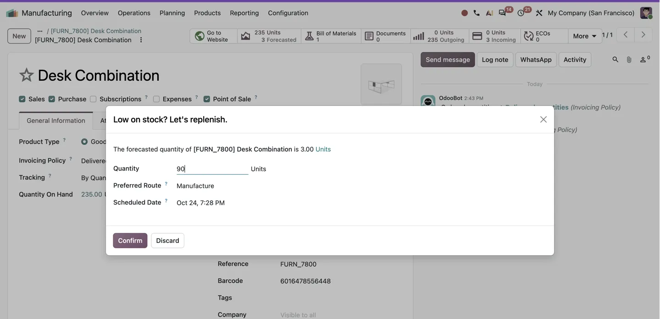Open the conversations icon with 14 badge

503,13
